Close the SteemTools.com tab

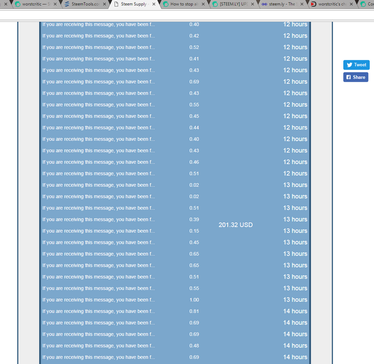tap(105, 4)
